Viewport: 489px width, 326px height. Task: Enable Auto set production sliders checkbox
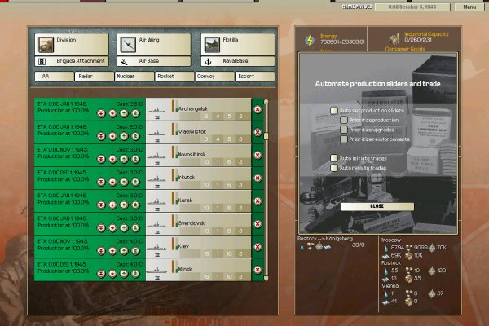[334, 111]
